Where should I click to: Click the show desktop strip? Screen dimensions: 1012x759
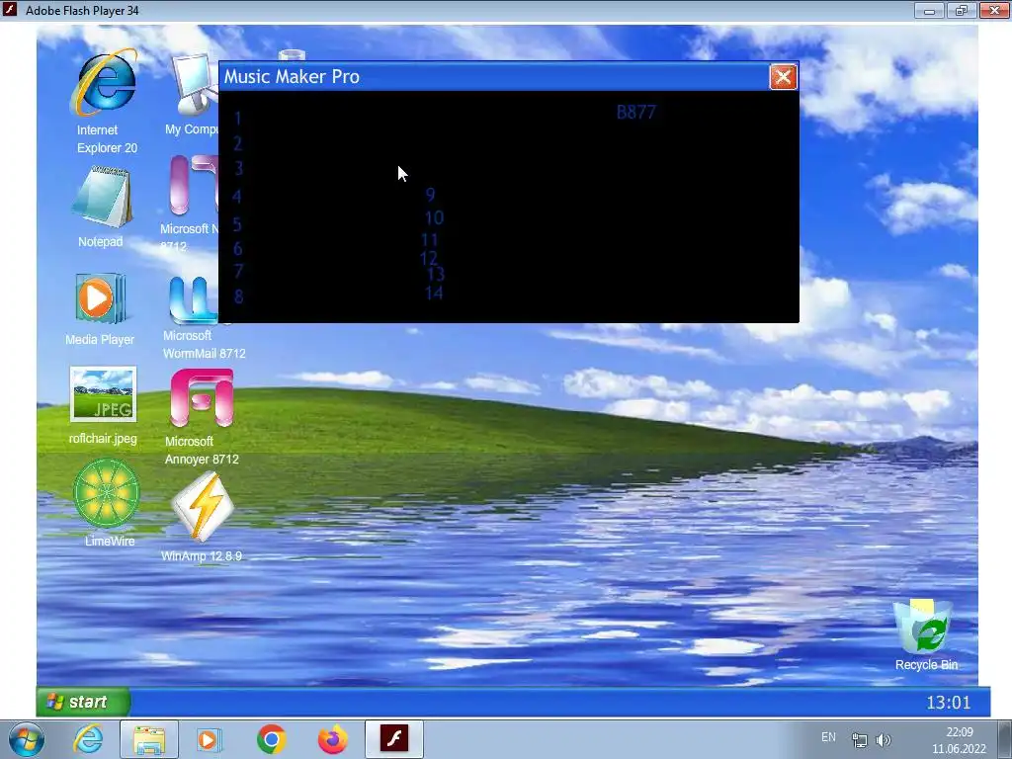point(1005,739)
